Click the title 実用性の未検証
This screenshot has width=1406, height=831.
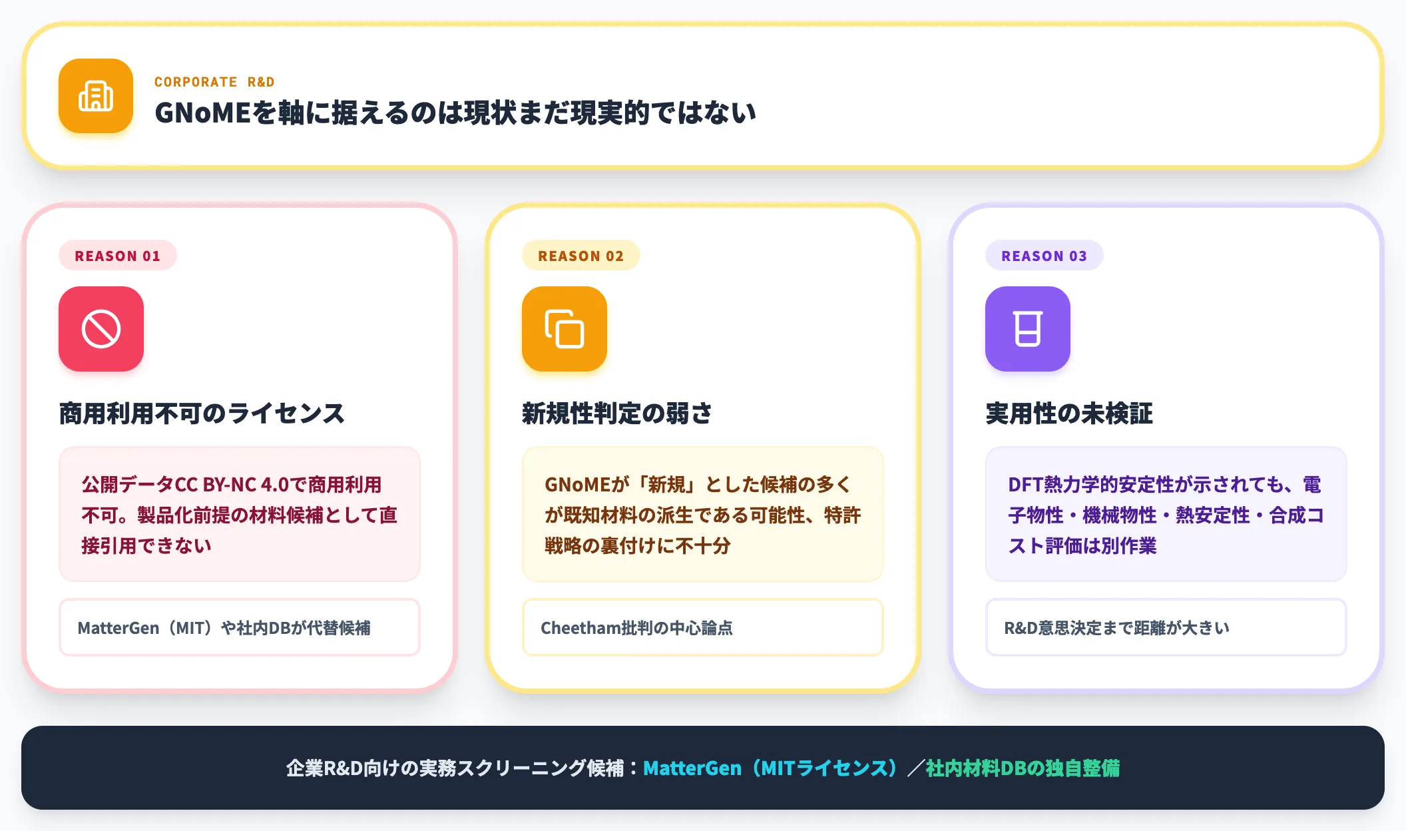click(x=1069, y=413)
